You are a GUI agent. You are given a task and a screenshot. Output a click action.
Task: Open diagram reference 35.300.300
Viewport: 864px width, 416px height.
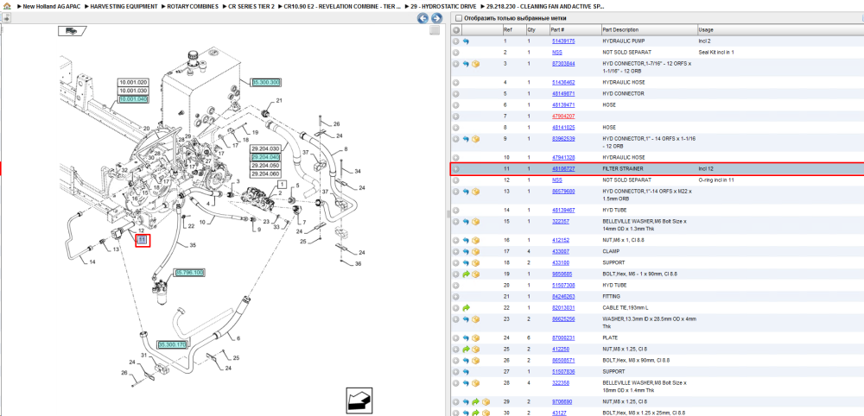pyautogui.click(x=266, y=82)
